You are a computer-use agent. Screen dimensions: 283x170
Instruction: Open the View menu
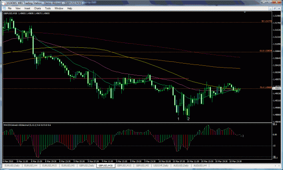(x=18, y=8)
